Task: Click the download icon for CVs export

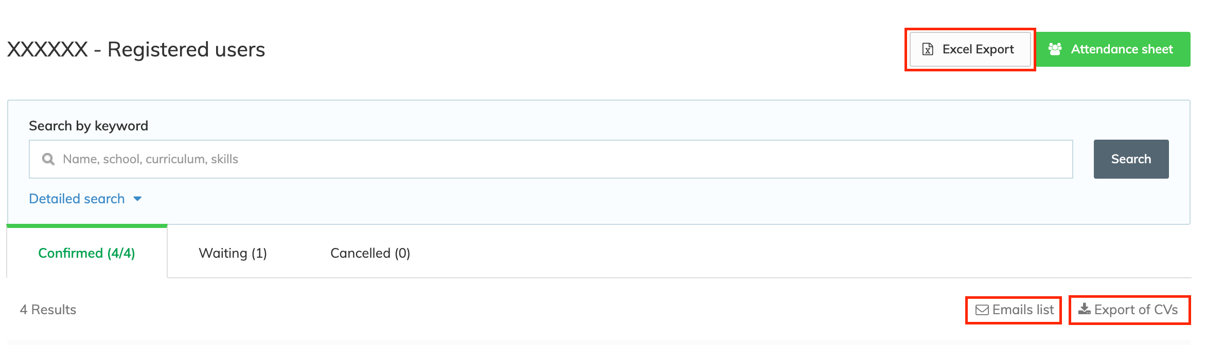Action: pos(1085,309)
